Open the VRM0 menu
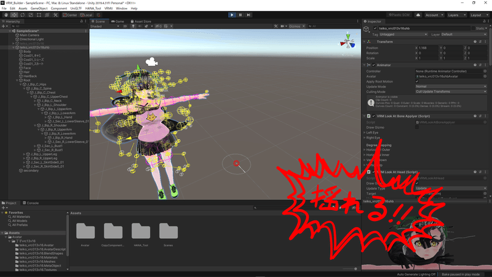 pos(108,9)
